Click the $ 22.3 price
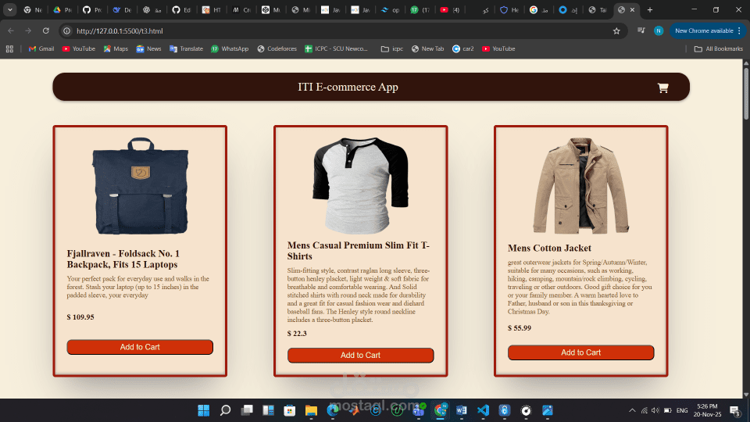 pyautogui.click(x=297, y=334)
